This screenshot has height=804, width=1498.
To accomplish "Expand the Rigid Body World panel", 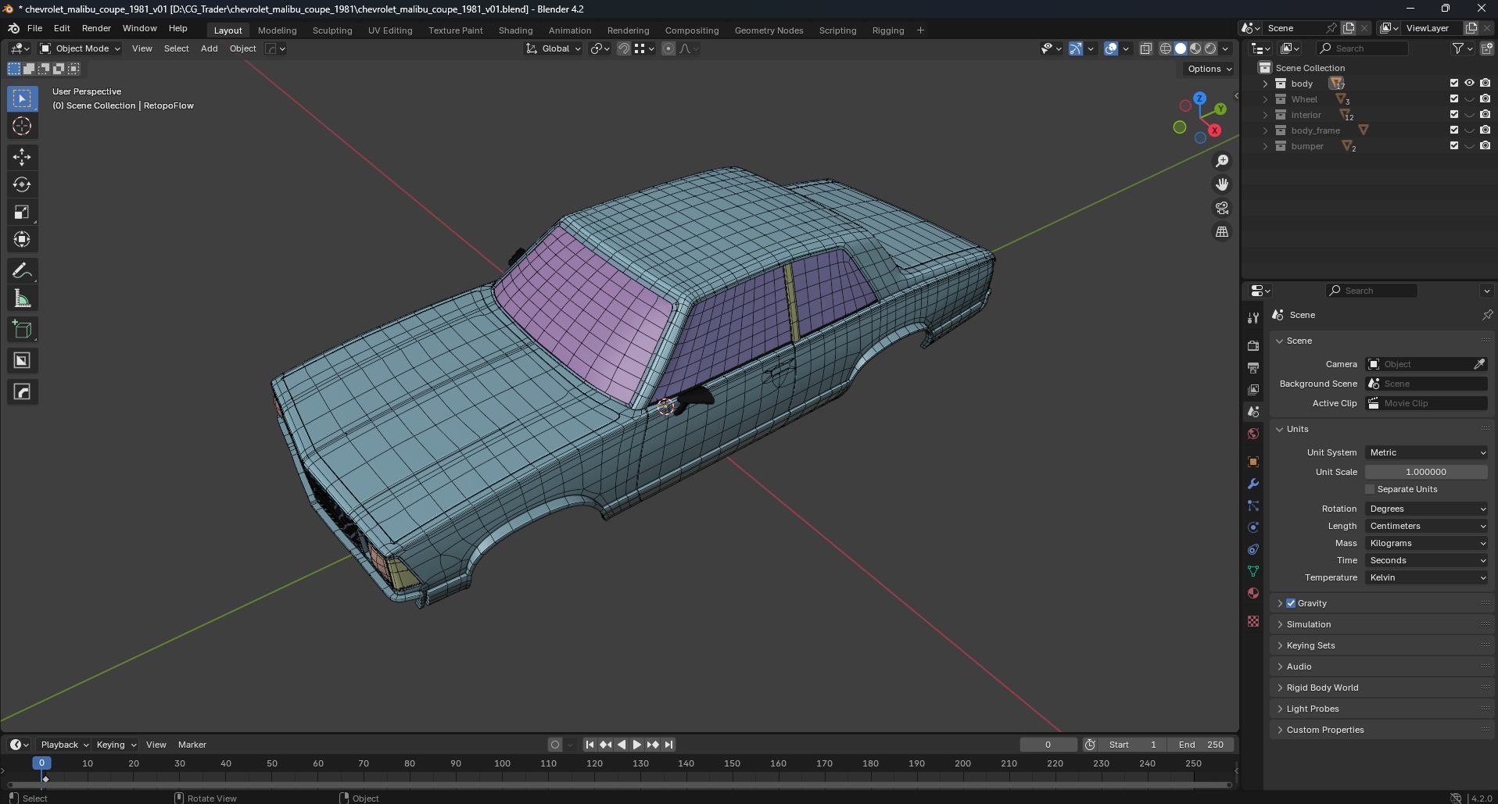I will click(1322, 688).
